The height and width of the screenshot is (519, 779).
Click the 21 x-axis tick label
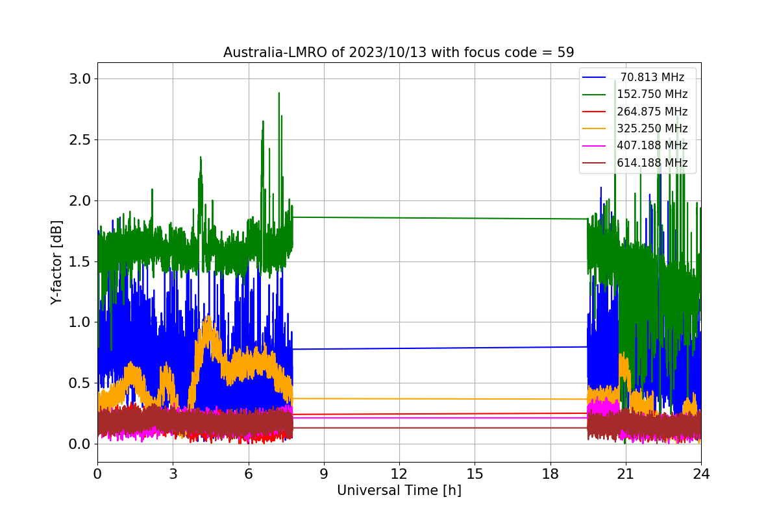click(x=626, y=474)
